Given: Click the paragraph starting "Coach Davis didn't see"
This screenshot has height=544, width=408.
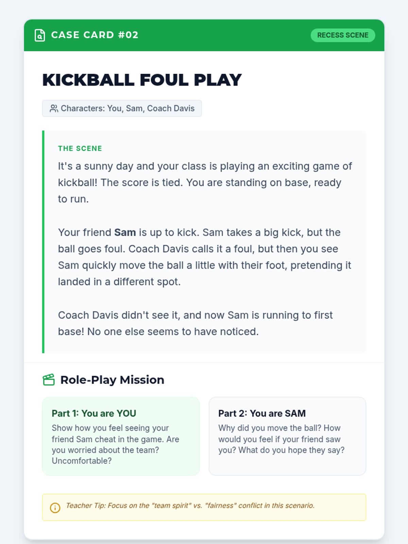Looking at the screenshot, I should coord(195,323).
